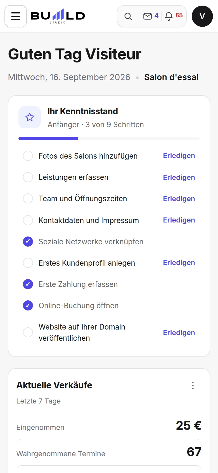Open search with the magnifier icon
218x473 pixels.
click(x=128, y=16)
